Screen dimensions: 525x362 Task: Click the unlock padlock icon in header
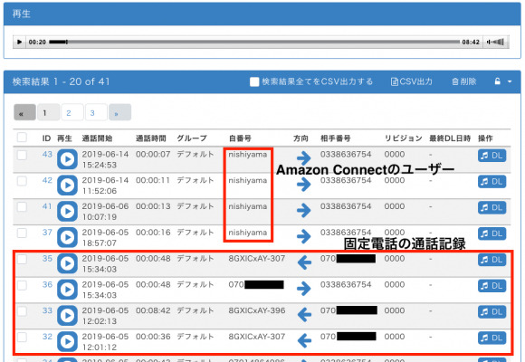(498, 81)
